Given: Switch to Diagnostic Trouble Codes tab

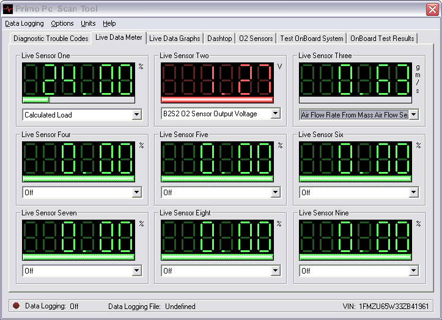Looking at the screenshot, I should click(x=51, y=39).
